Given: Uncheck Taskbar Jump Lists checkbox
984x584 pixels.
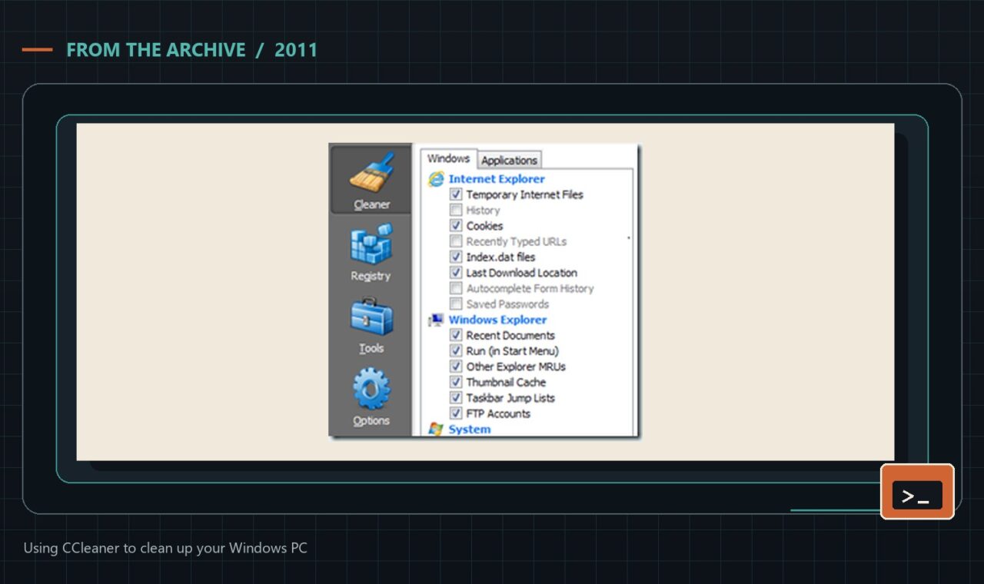Looking at the screenshot, I should (x=456, y=398).
